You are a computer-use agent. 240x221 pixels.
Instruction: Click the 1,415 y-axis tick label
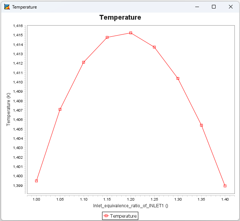(18, 35)
